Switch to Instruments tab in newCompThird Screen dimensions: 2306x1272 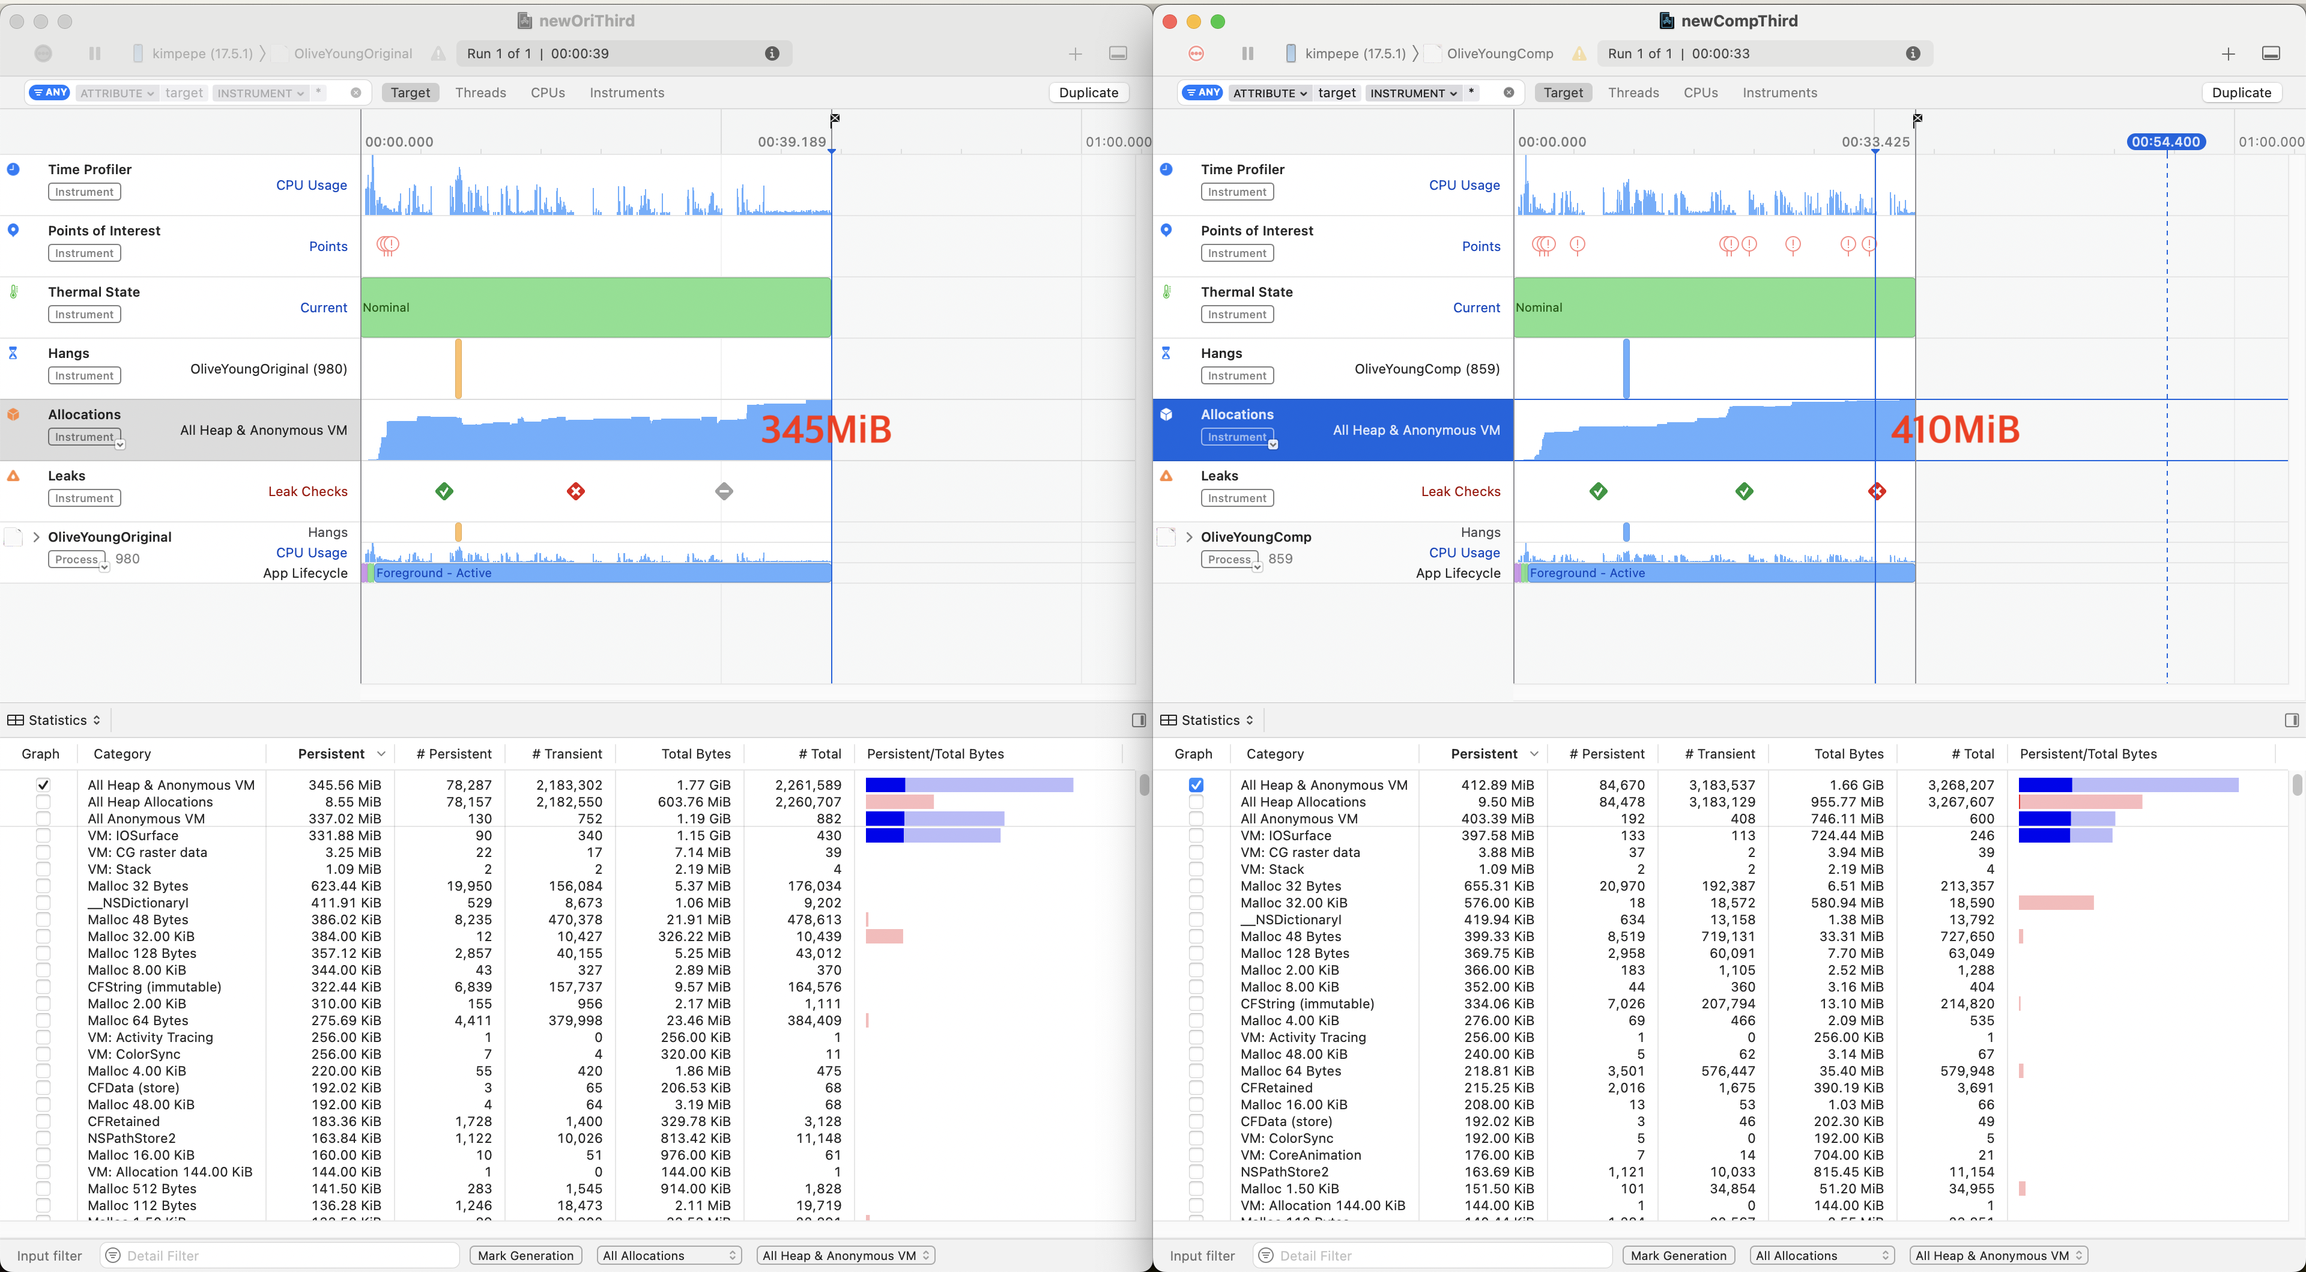click(1779, 92)
